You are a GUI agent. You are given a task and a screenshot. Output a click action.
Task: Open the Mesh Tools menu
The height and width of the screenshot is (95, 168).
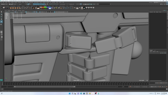[x=31, y=2]
